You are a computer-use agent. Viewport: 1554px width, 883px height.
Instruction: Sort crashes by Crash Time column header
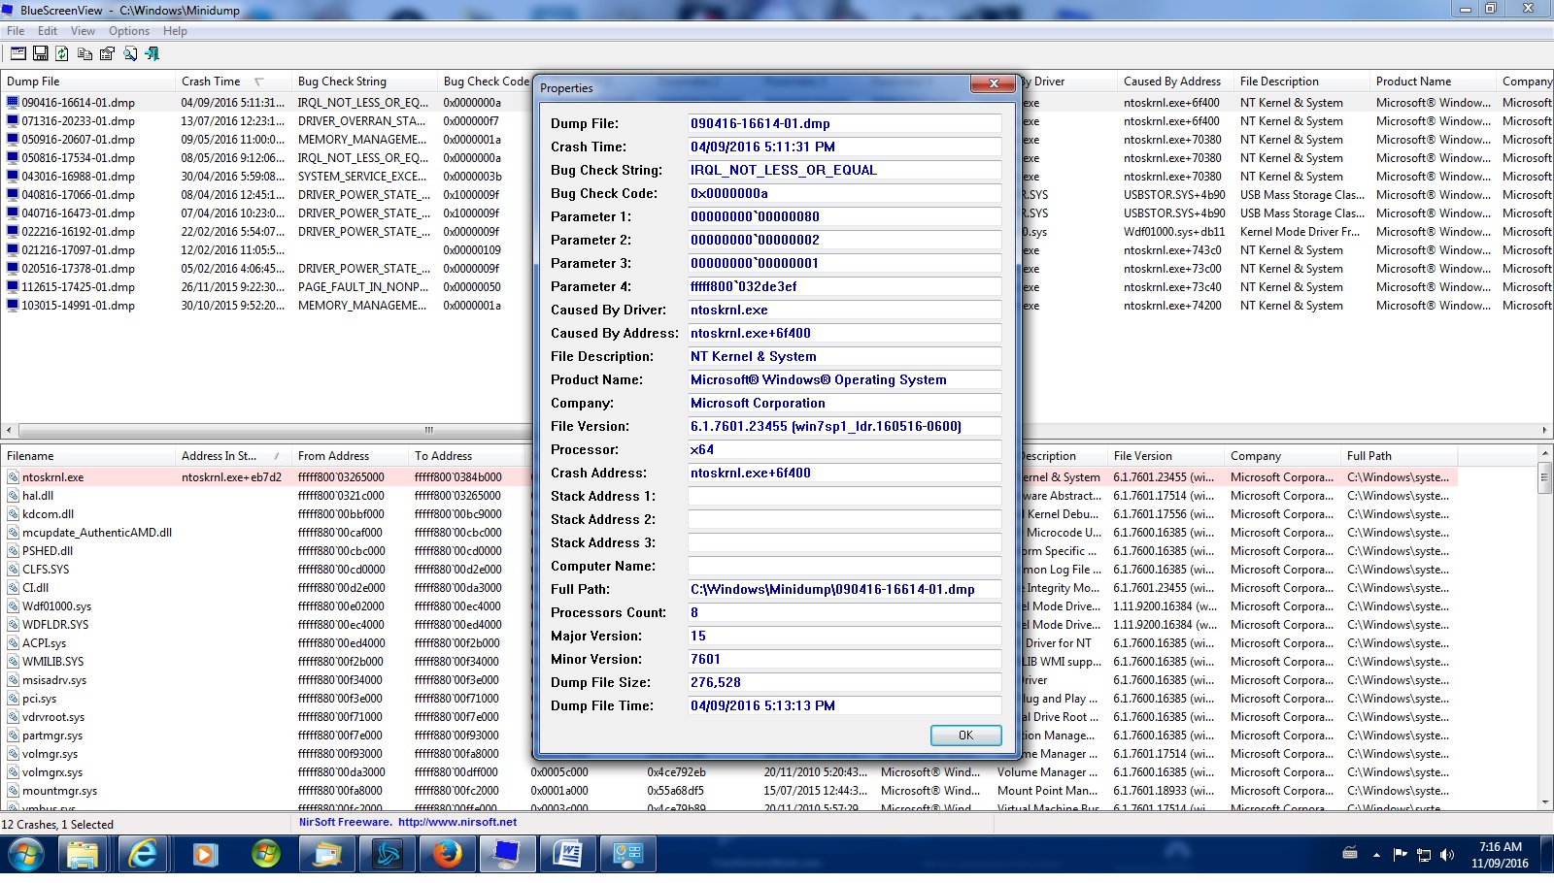[233, 82]
